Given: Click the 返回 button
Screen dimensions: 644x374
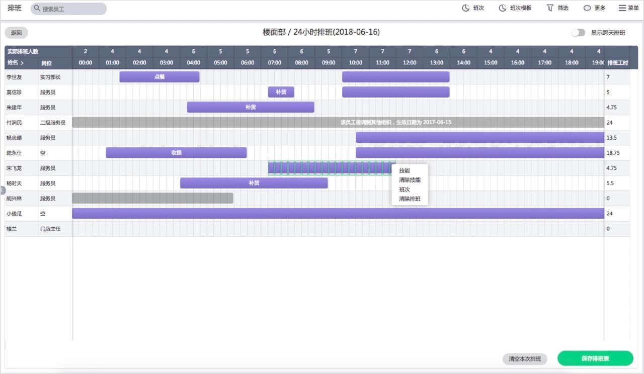Looking at the screenshot, I should pos(16,32).
